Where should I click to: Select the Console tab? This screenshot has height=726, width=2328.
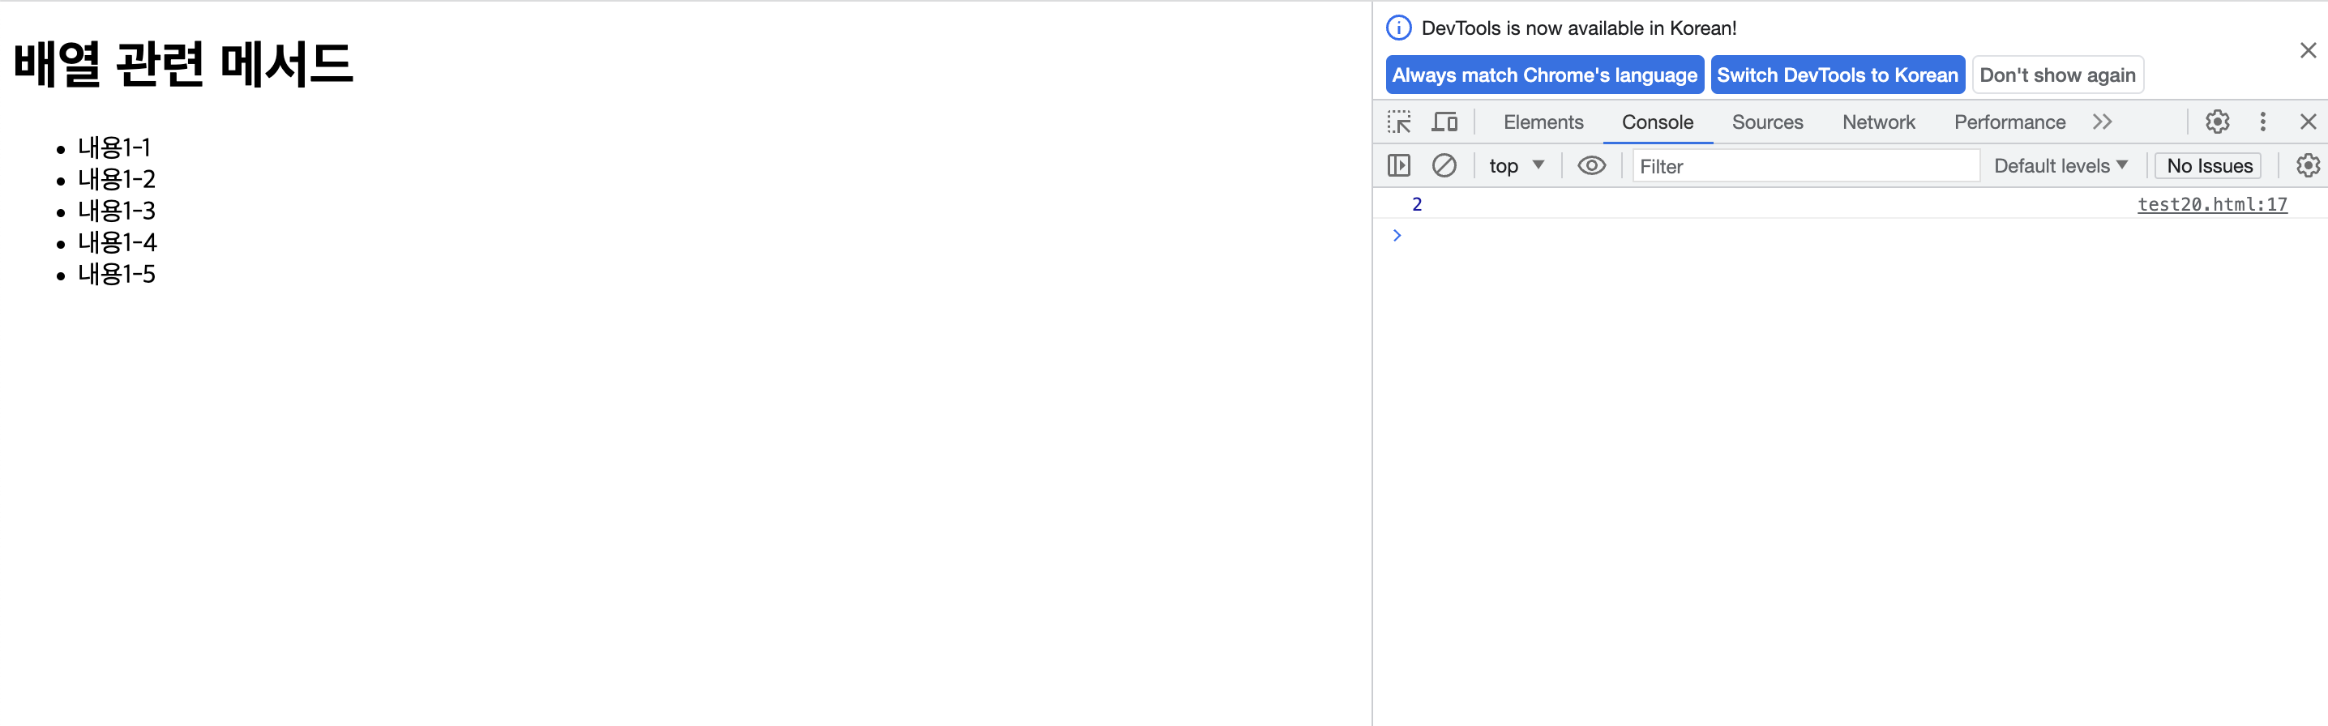(1658, 122)
